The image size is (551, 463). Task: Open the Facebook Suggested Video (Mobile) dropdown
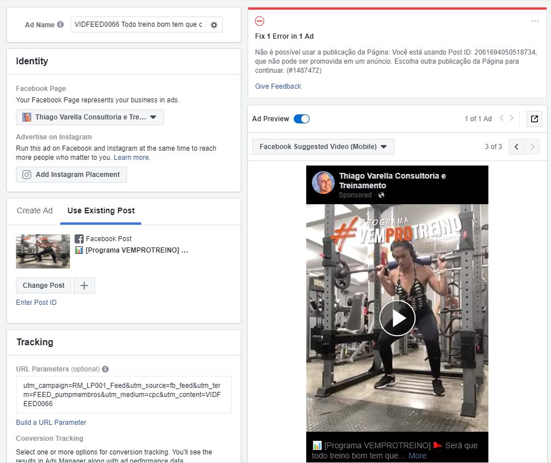tap(323, 147)
